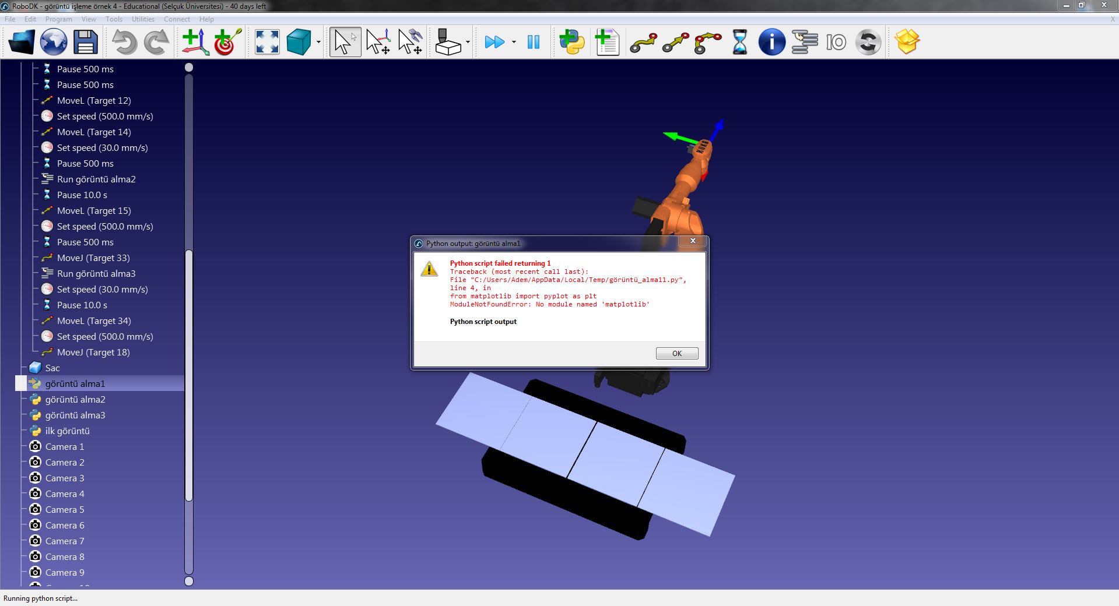Add a new robot target
The height and width of the screenshot is (606, 1119).
point(227,42)
